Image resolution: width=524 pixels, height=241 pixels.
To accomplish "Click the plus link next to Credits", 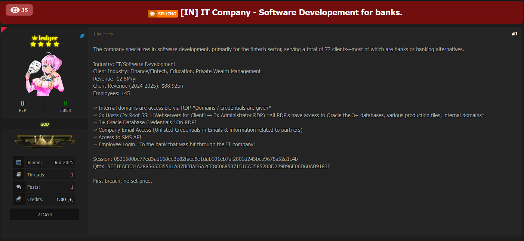I will pos(70,200).
